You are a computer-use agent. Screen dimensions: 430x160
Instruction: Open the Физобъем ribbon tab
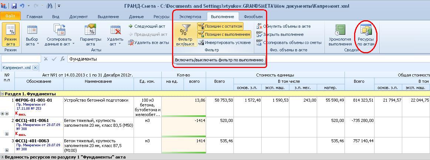click(253, 17)
